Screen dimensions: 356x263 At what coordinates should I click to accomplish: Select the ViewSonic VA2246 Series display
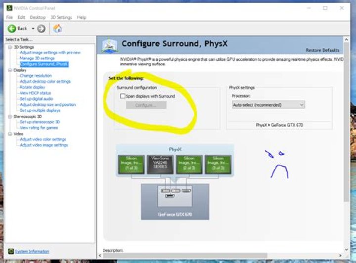pyautogui.click(x=160, y=165)
